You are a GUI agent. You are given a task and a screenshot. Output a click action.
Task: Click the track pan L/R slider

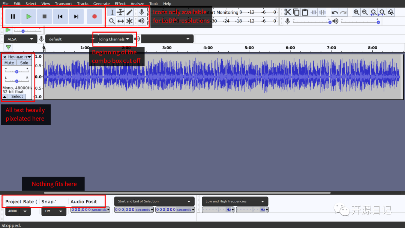pyautogui.click(x=17, y=81)
